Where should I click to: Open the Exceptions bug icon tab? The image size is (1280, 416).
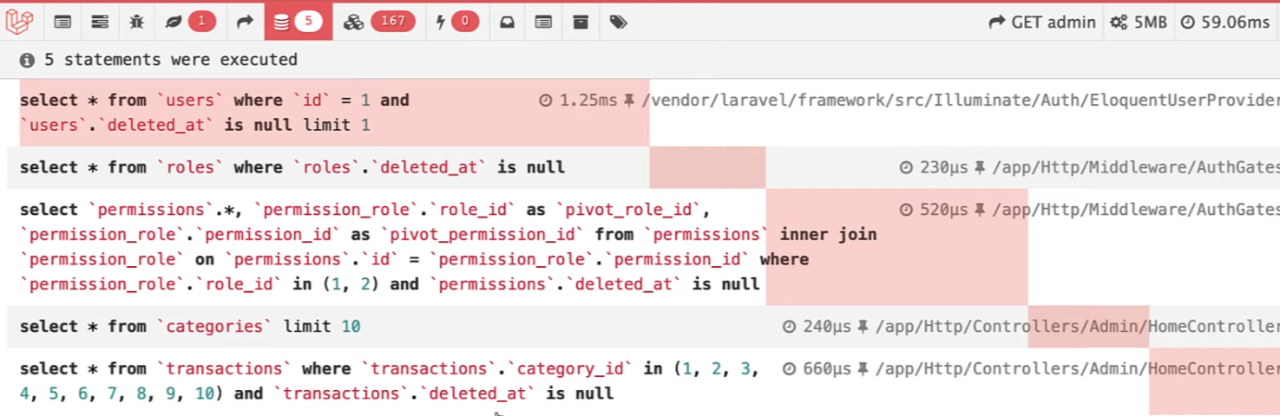pyautogui.click(x=136, y=23)
